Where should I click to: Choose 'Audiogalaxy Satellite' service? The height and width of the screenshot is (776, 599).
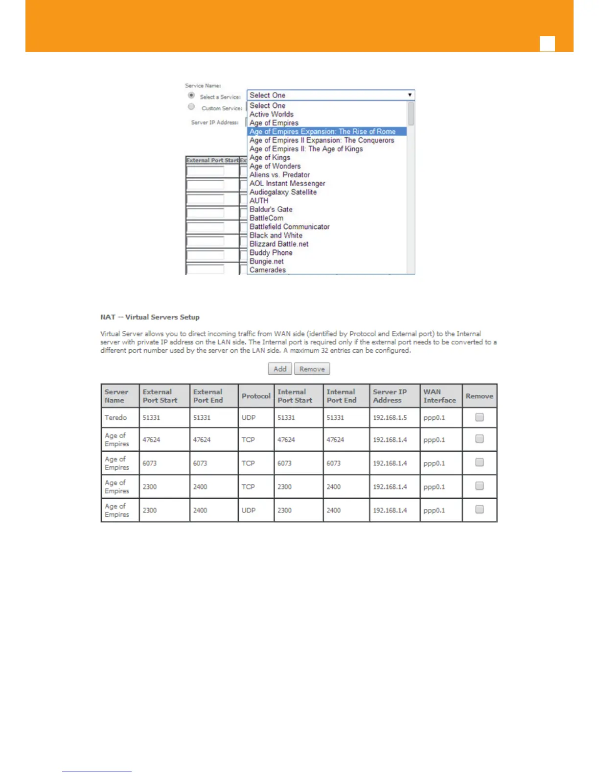283,192
